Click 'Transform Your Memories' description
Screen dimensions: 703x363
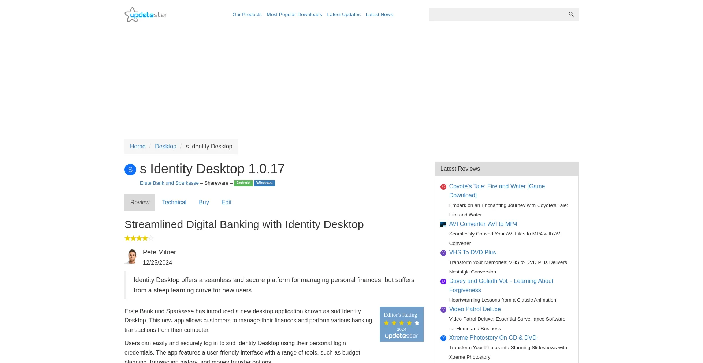tap(508, 267)
